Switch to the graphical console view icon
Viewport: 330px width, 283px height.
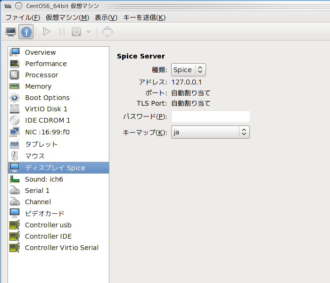click(x=11, y=32)
